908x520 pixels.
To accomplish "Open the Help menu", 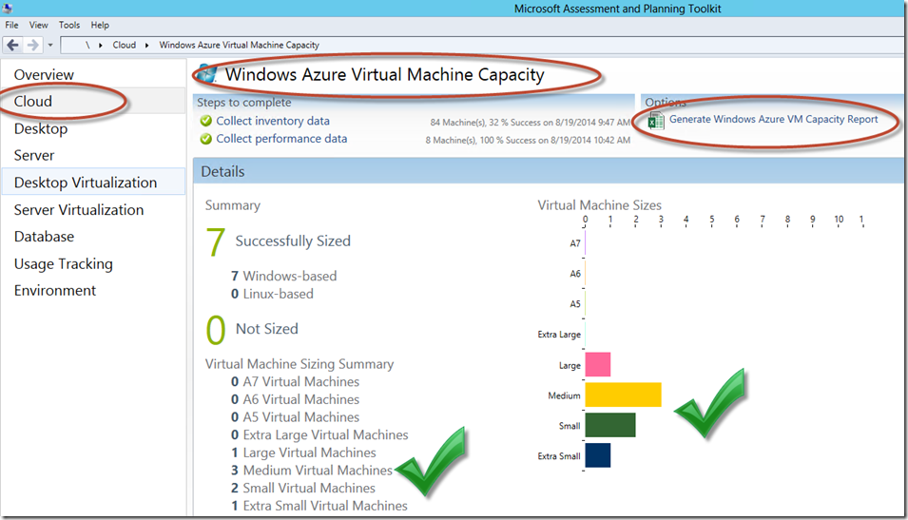I will (x=100, y=25).
